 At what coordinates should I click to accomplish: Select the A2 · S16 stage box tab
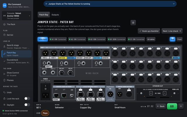(77, 39)
